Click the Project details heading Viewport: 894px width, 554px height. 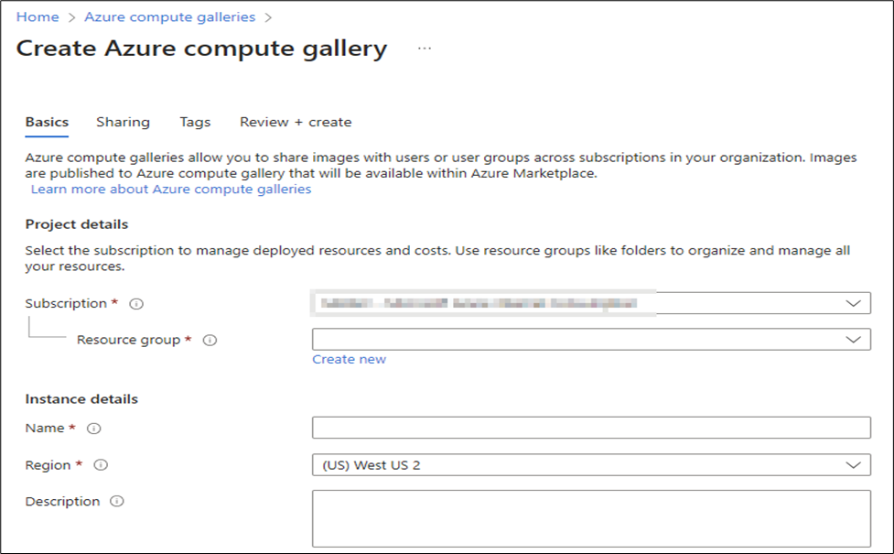point(76,224)
